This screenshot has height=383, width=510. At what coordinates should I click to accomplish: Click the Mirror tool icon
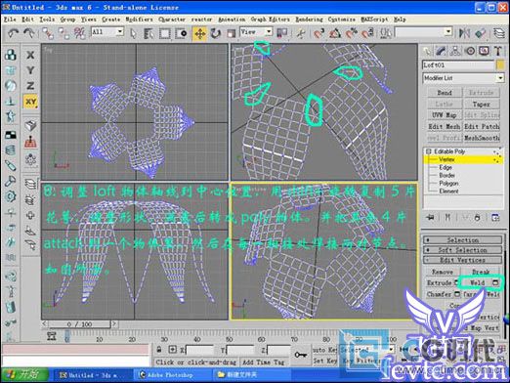(x=464, y=33)
